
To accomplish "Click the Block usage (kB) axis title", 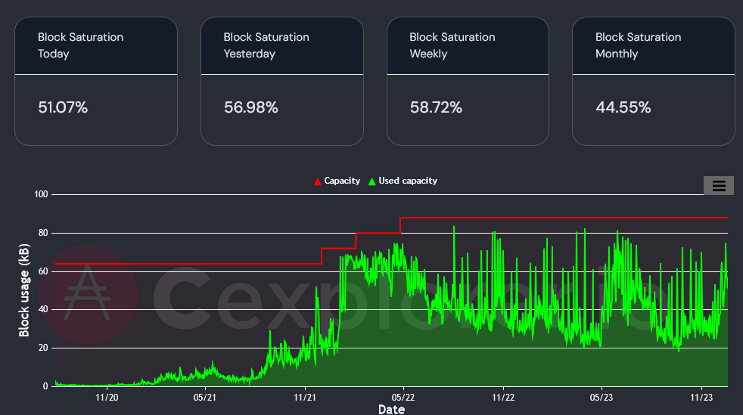I will pos(23,290).
